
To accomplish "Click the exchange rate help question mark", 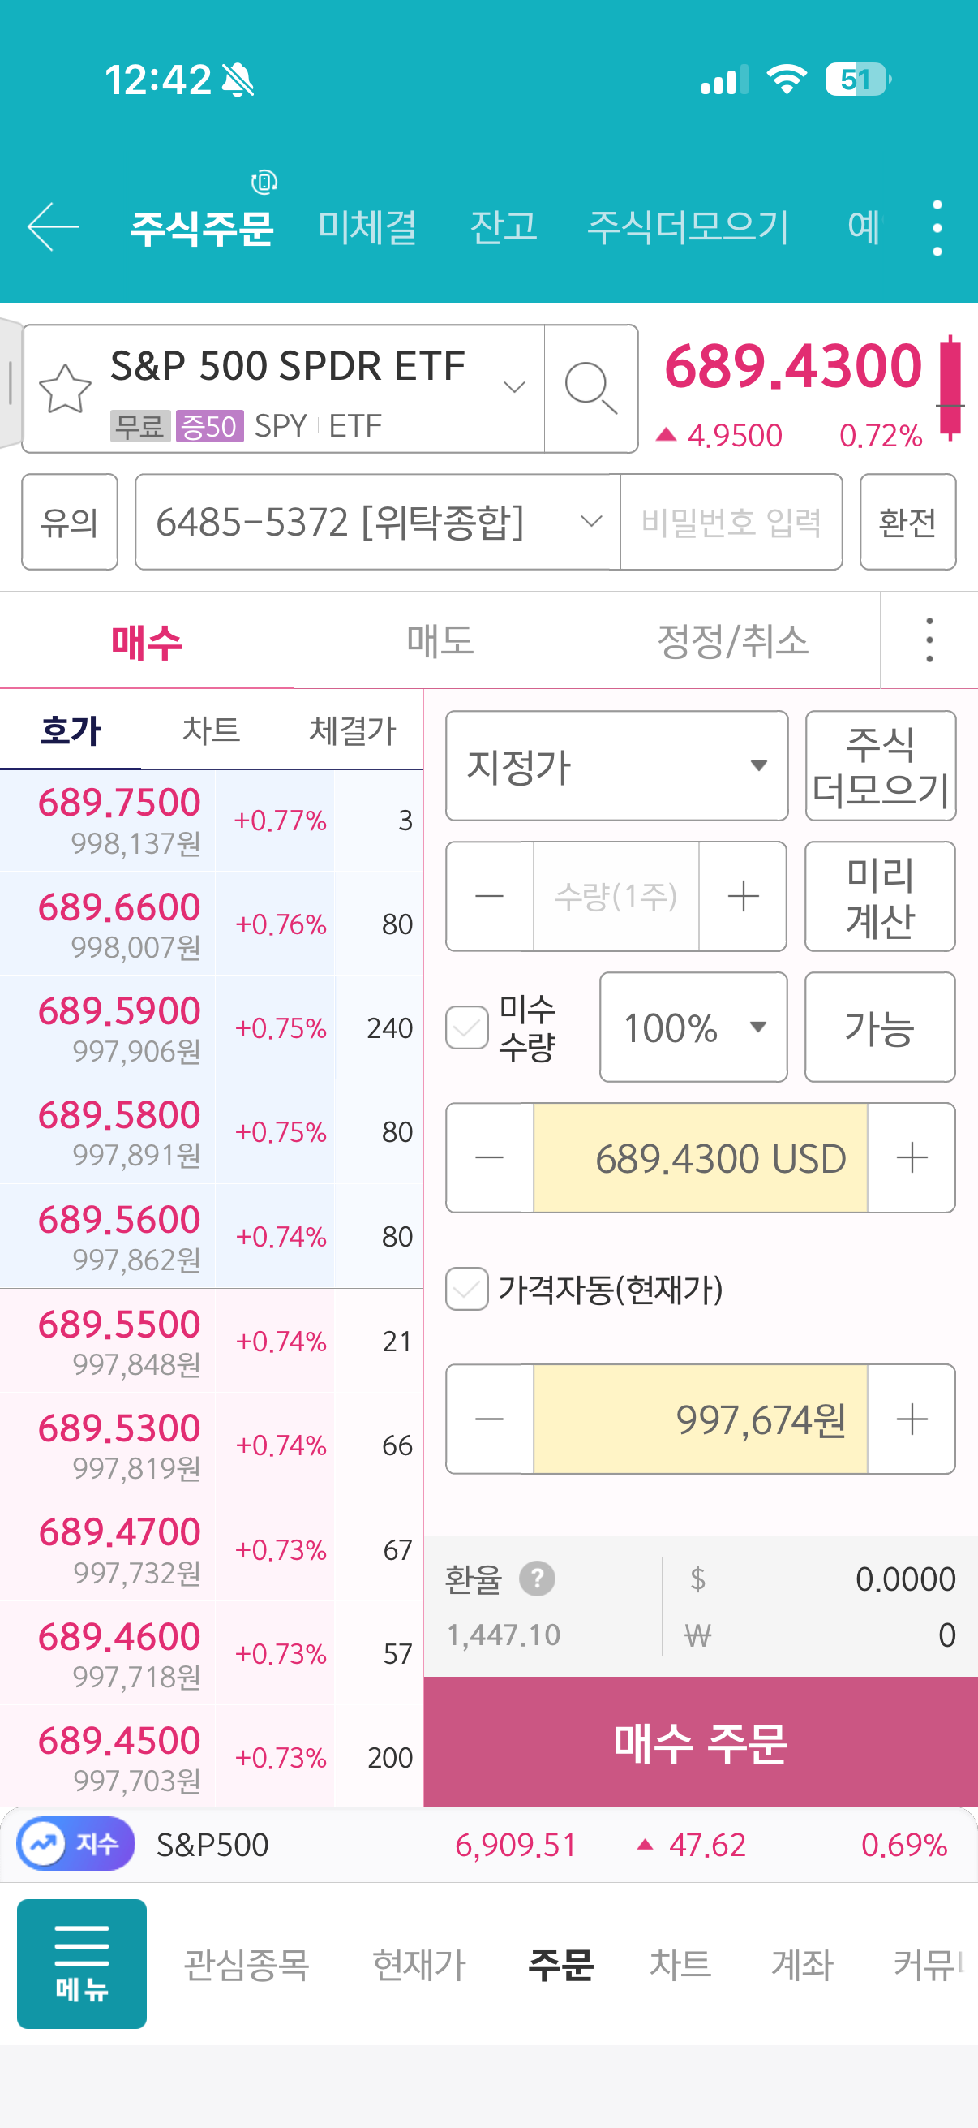I will point(537,1579).
